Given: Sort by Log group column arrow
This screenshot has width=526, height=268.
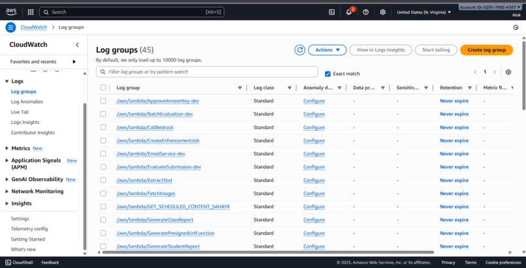Looking at the screenshot, I should (240, 88).
